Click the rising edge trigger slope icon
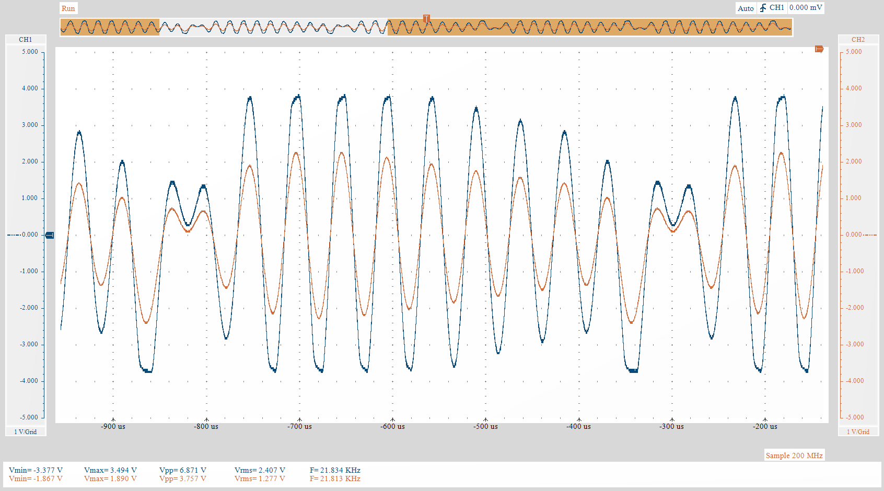Viewport: 884px width, 491px height. point(763,8)
